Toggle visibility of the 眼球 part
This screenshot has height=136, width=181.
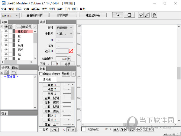click(6, 45)
